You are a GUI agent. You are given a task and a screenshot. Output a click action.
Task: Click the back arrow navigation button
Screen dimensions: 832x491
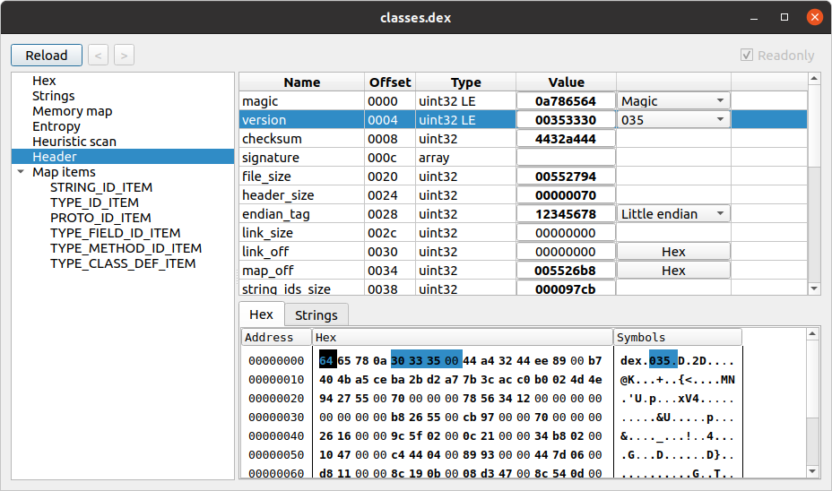click(x=98, y=56)
